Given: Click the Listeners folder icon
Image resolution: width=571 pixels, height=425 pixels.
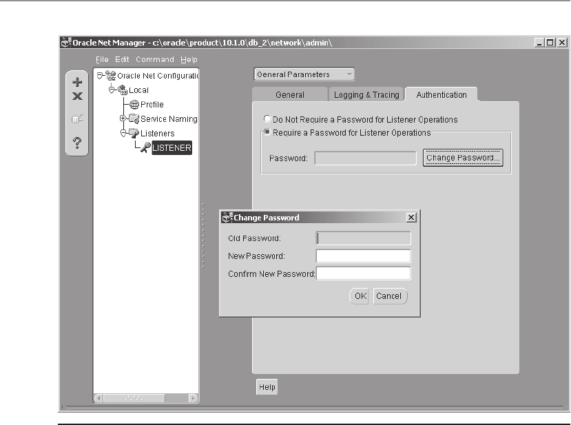Looking at the screenshot, I should click(x=134, y=134).
